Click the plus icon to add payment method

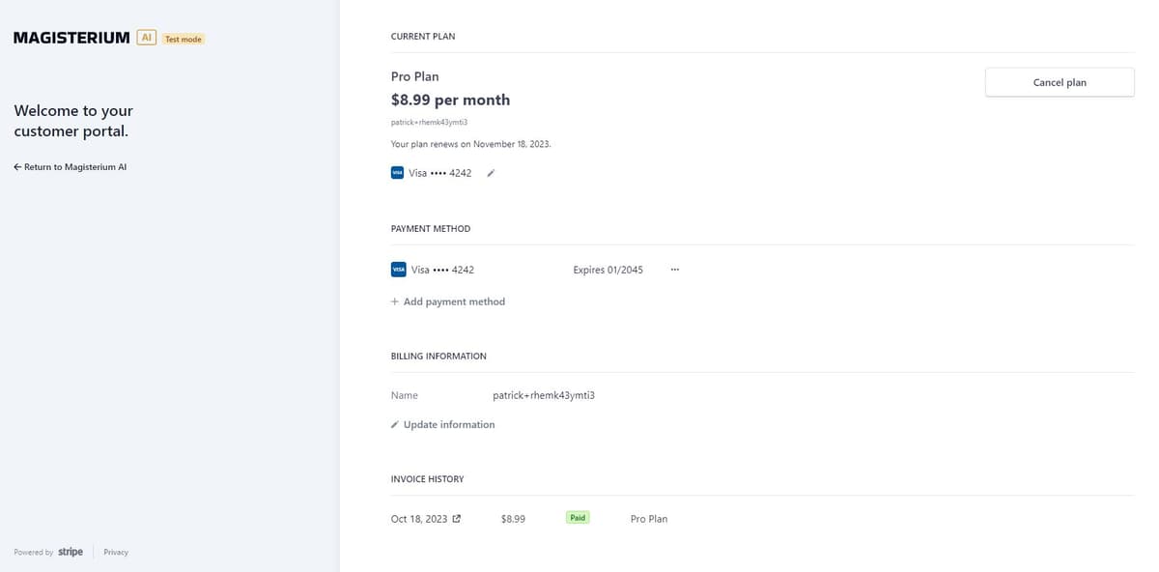[x=394, y=301]
